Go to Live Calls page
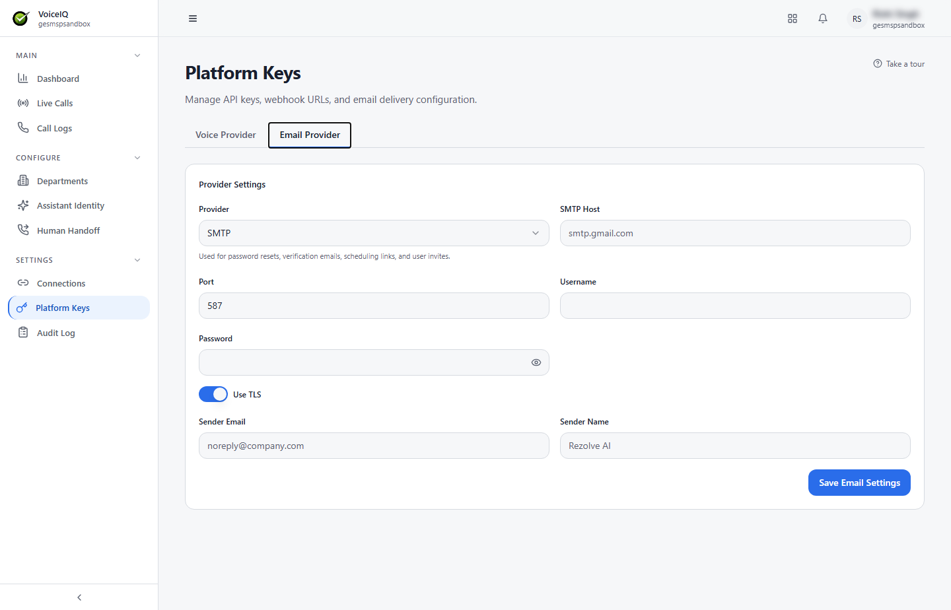 click(x=79, y=103)
